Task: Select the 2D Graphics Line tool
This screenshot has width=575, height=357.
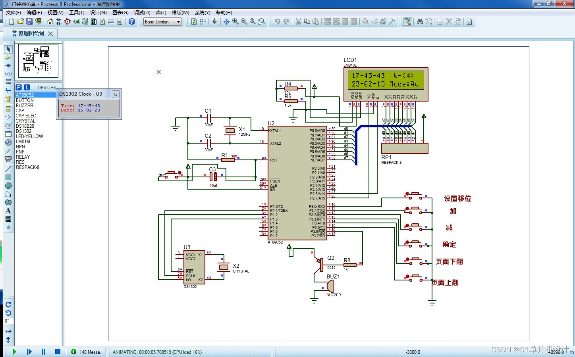Action: 8,169
